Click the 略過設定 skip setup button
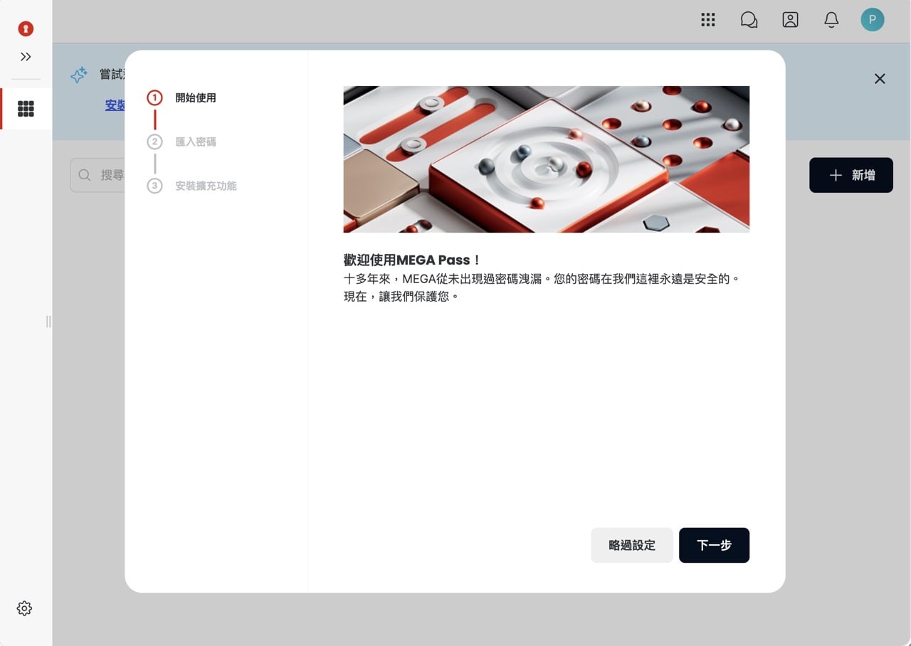The height and width of the screenshot is (646, 911). 632,545
